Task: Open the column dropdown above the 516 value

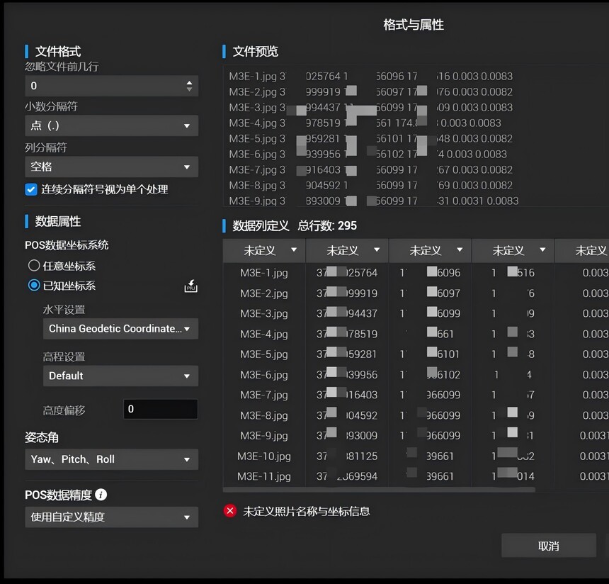Action: pyautogui.click(x=513, y=250)
